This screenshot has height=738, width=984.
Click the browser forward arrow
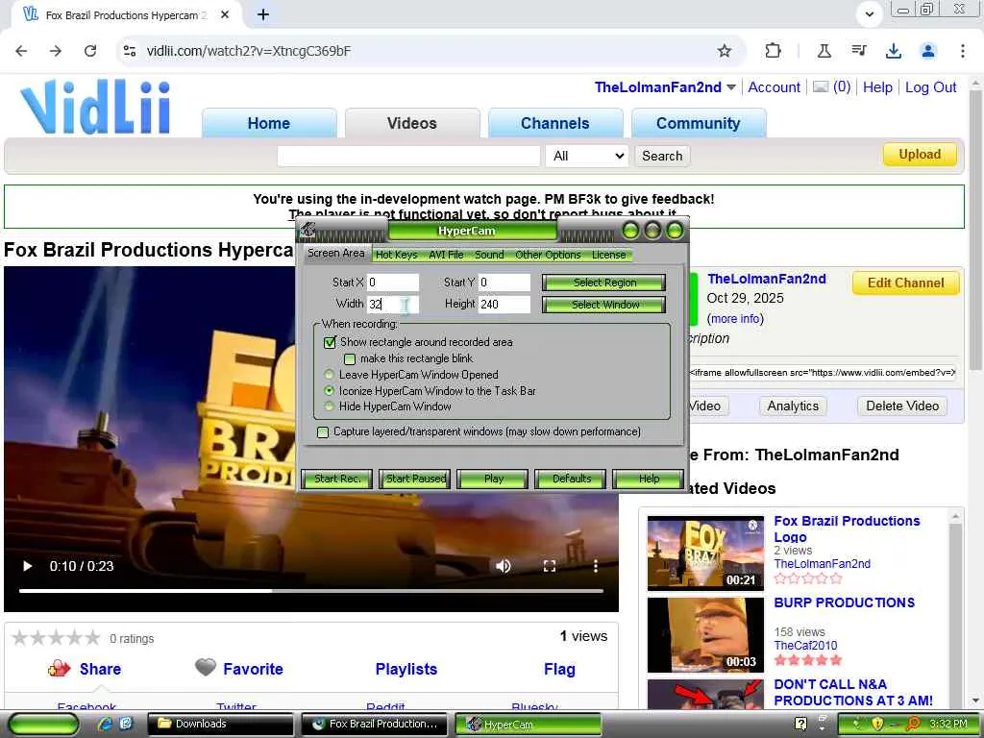pyautogui.click(x=56, y=51)
